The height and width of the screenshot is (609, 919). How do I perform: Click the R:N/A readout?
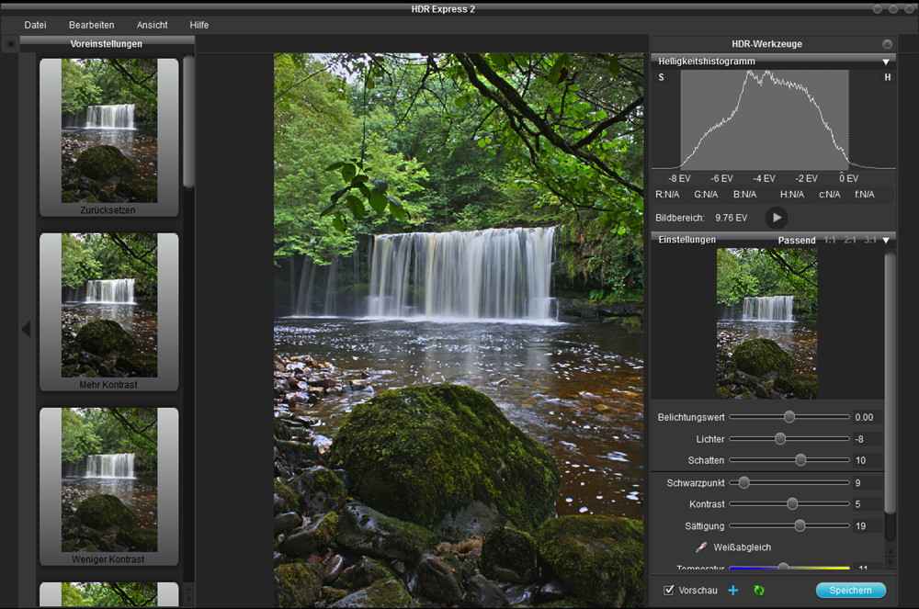pyautogui.click(x=667, y=195)
